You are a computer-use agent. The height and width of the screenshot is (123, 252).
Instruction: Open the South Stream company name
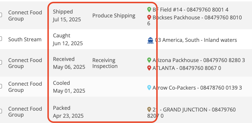[25, 40]
